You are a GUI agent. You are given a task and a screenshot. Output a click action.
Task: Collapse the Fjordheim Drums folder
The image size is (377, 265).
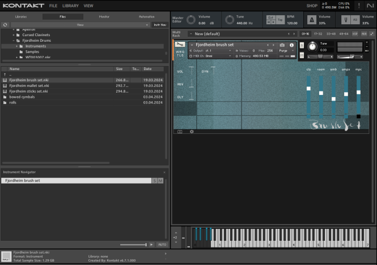coord(14,41)
